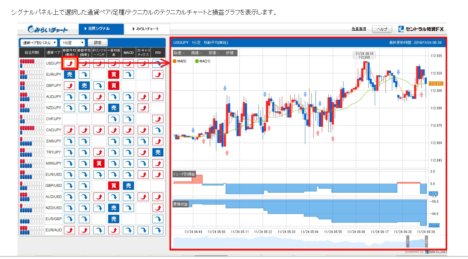Click the left handle of chart range slider
The width and height of the screenshot is (468, 259).
[x=407, y=242]
